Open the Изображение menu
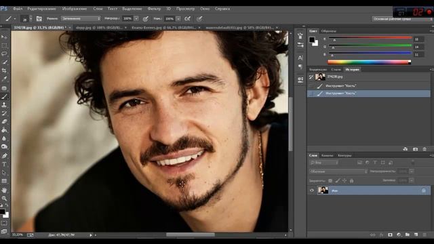Screen dimensions: 434x244 click(75, 9)
